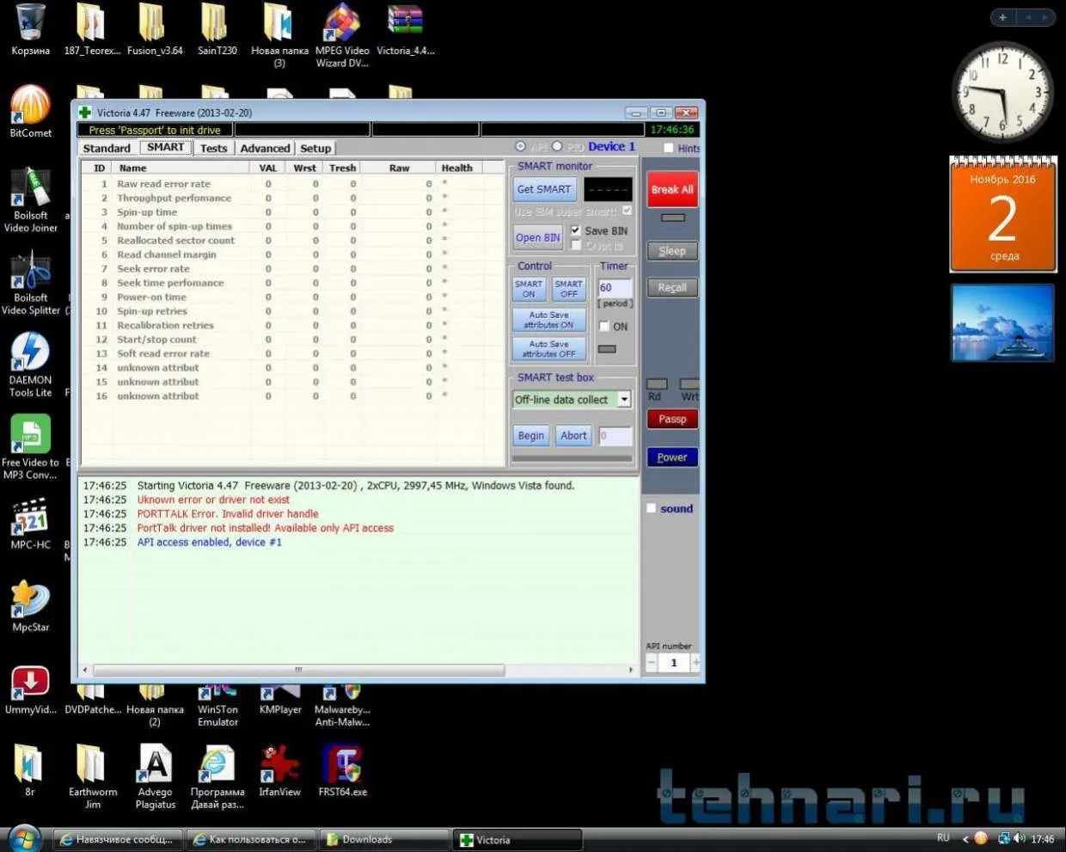
Task: Toggle the Crypt ID checkbox
Action: pos(575,245)
